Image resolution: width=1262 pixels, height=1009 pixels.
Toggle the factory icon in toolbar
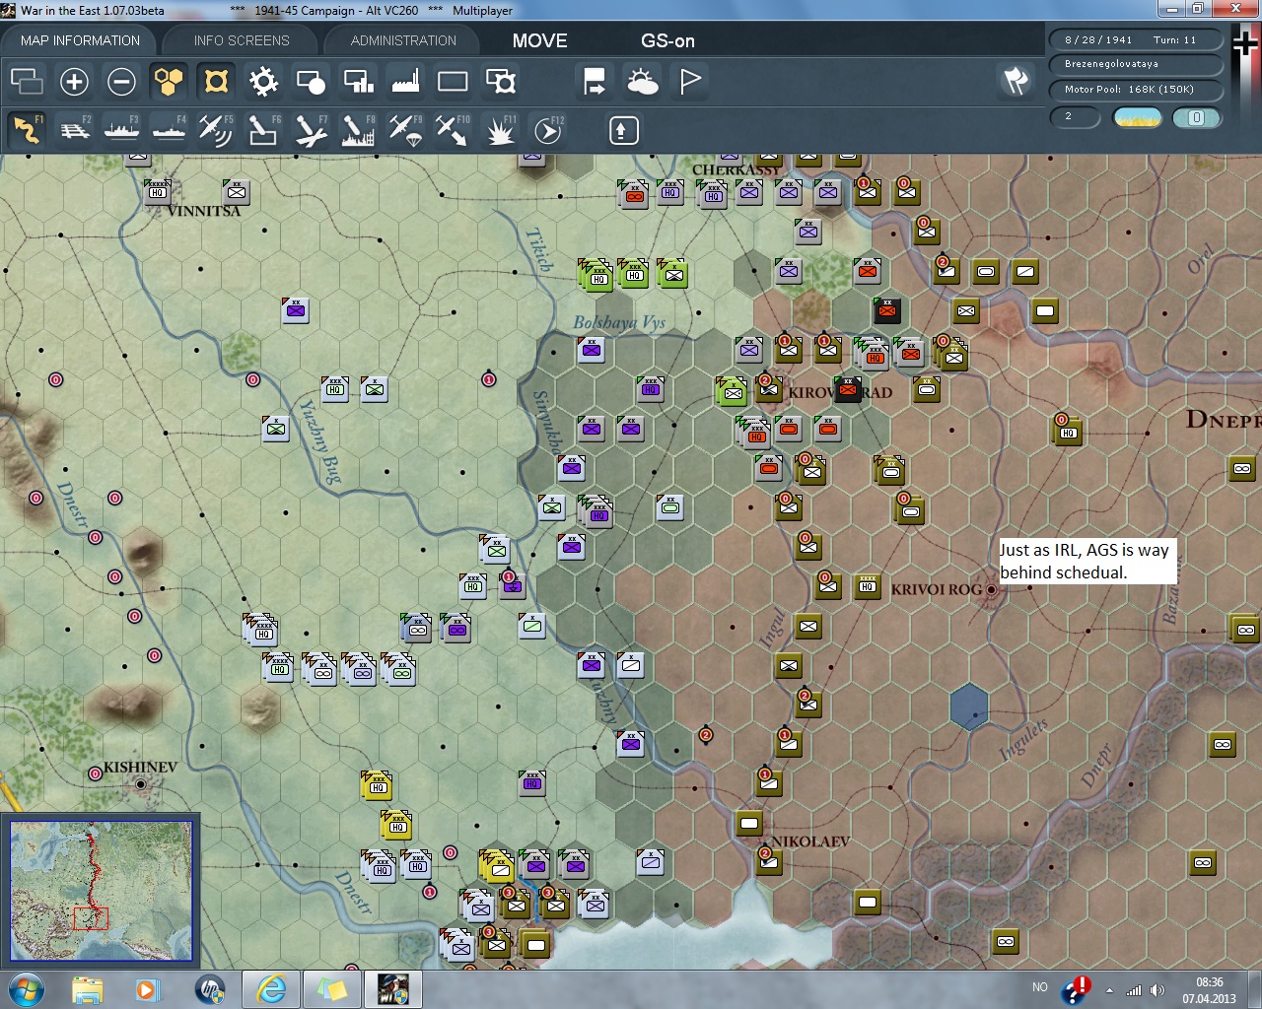(405, 81)
